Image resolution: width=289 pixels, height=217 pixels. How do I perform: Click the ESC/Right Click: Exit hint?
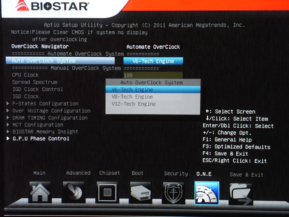click(x=235, y=161)
